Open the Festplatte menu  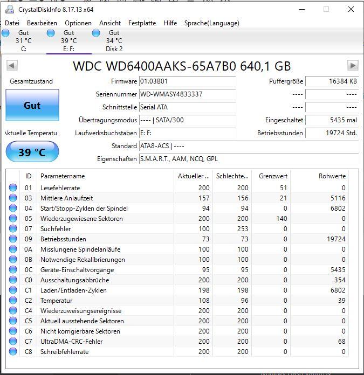coord(142,23)
